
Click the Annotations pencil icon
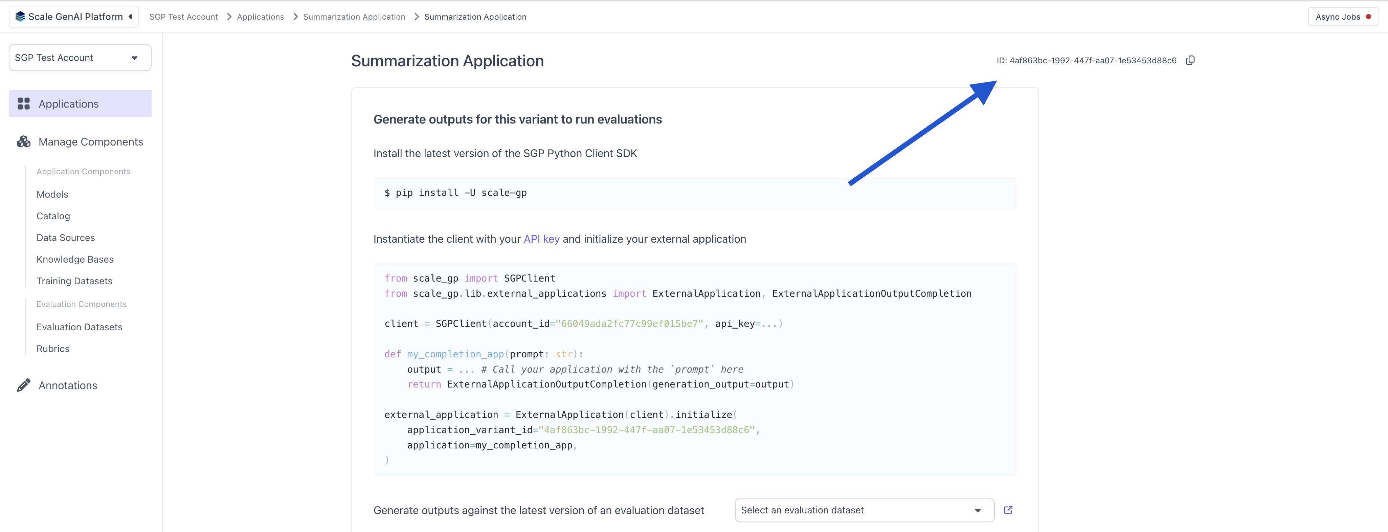coord(24,385)
